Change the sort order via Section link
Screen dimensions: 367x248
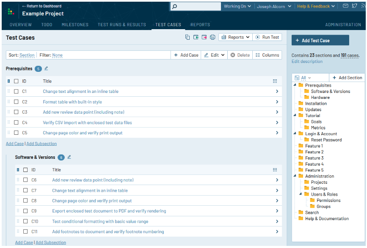(x=27, y=55)
